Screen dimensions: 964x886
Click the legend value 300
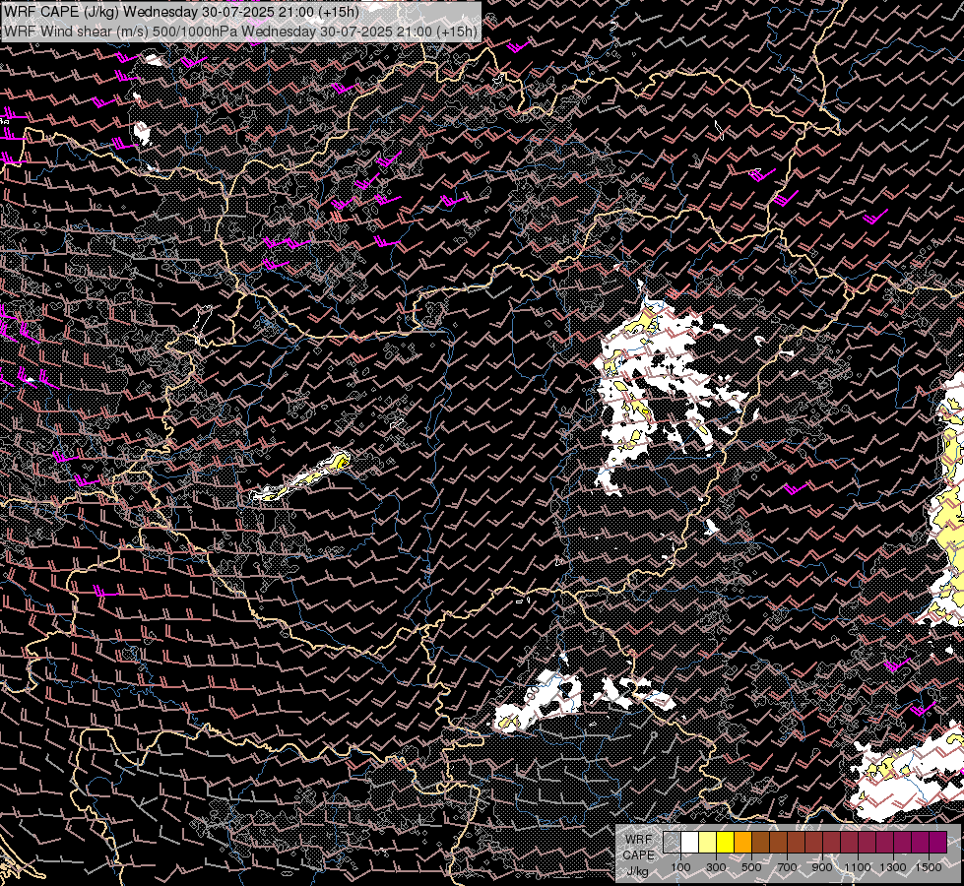pyautogui.click(x=716, y=867)
